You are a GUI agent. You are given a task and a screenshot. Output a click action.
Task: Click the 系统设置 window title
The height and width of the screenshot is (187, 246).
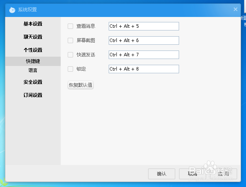(x=27, y=10)
